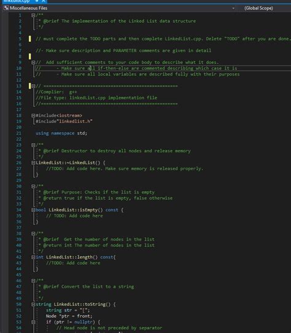
Task: Collapse the compiler info comment at line 13
Action: (33, 86)
